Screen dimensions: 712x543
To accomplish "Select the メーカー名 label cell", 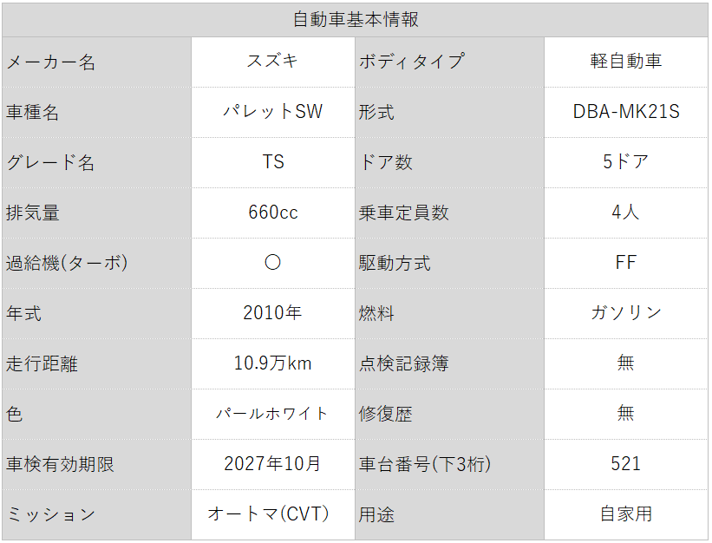I will (x=96, y=62).
